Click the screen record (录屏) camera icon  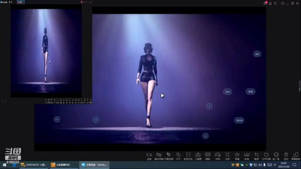tap(149, 155)
